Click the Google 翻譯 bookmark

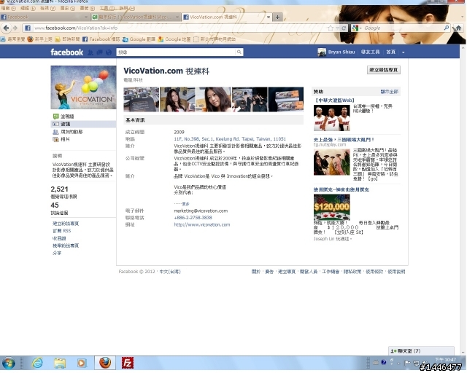tap(139, 39)
